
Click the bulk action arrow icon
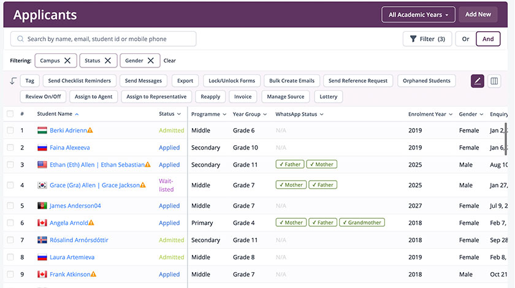point(13,81)
